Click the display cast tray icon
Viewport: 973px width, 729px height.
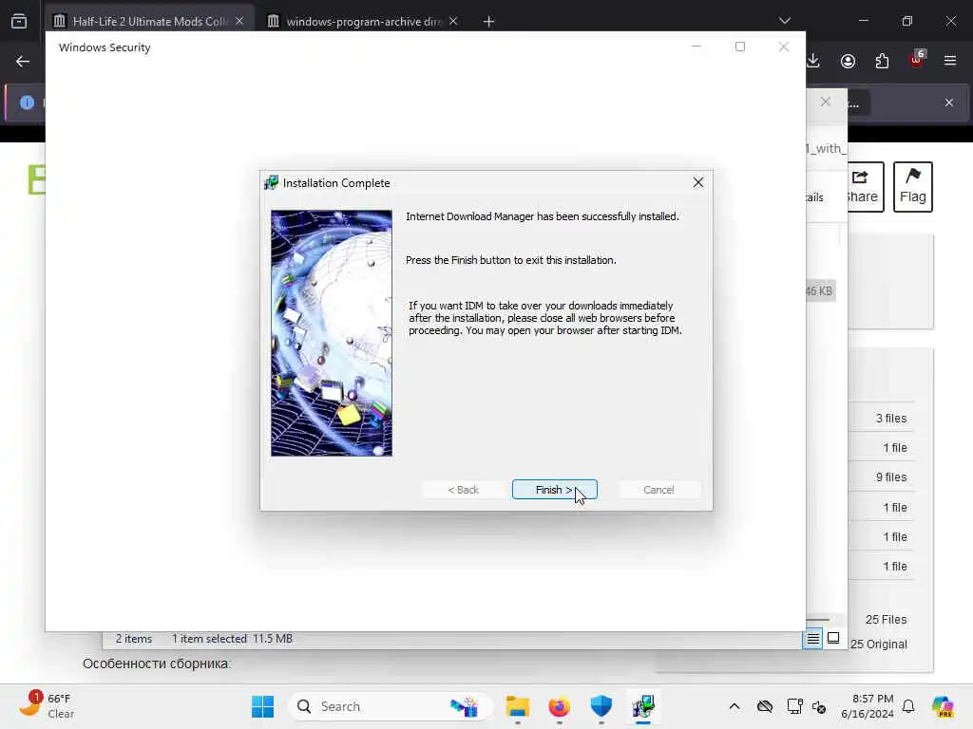tap(794, 706)
